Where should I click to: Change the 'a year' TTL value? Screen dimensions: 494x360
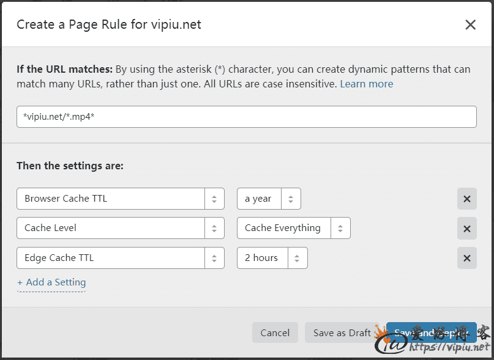pos(269,199)
